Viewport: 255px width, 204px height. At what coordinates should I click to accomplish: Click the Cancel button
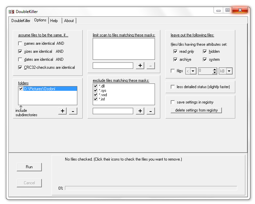[x=29, y=183]
